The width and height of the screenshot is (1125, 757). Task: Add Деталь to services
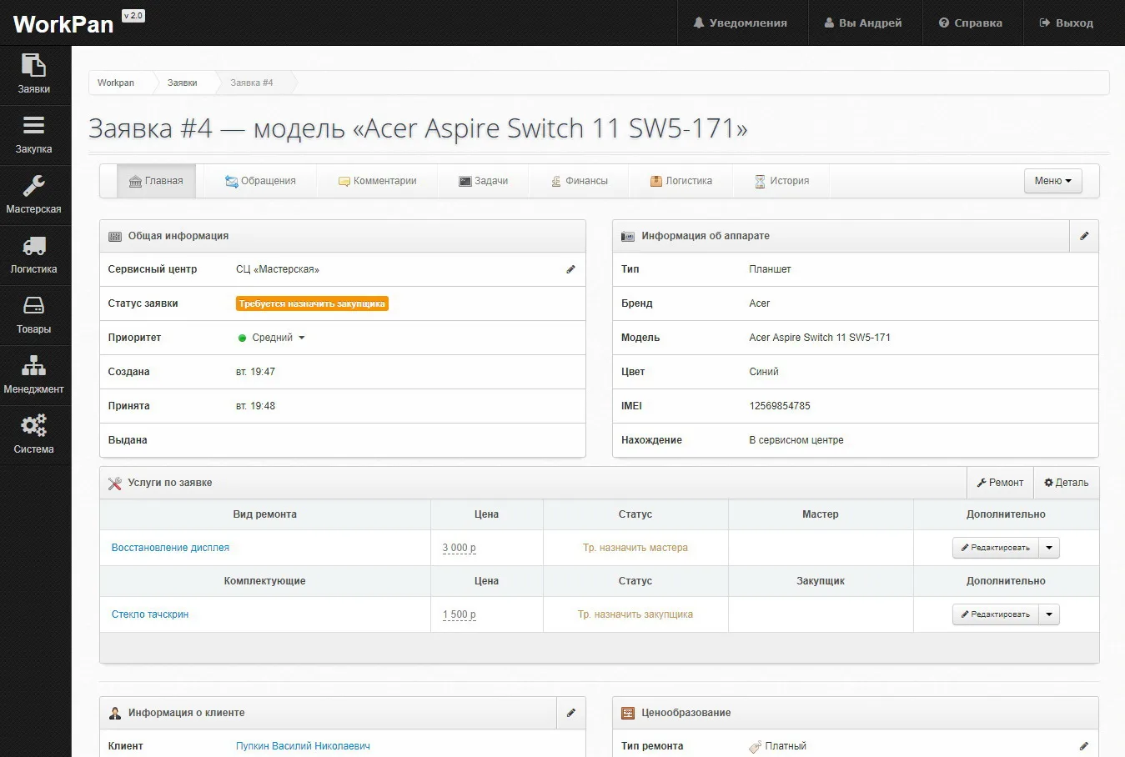(x=1067, y=483)
